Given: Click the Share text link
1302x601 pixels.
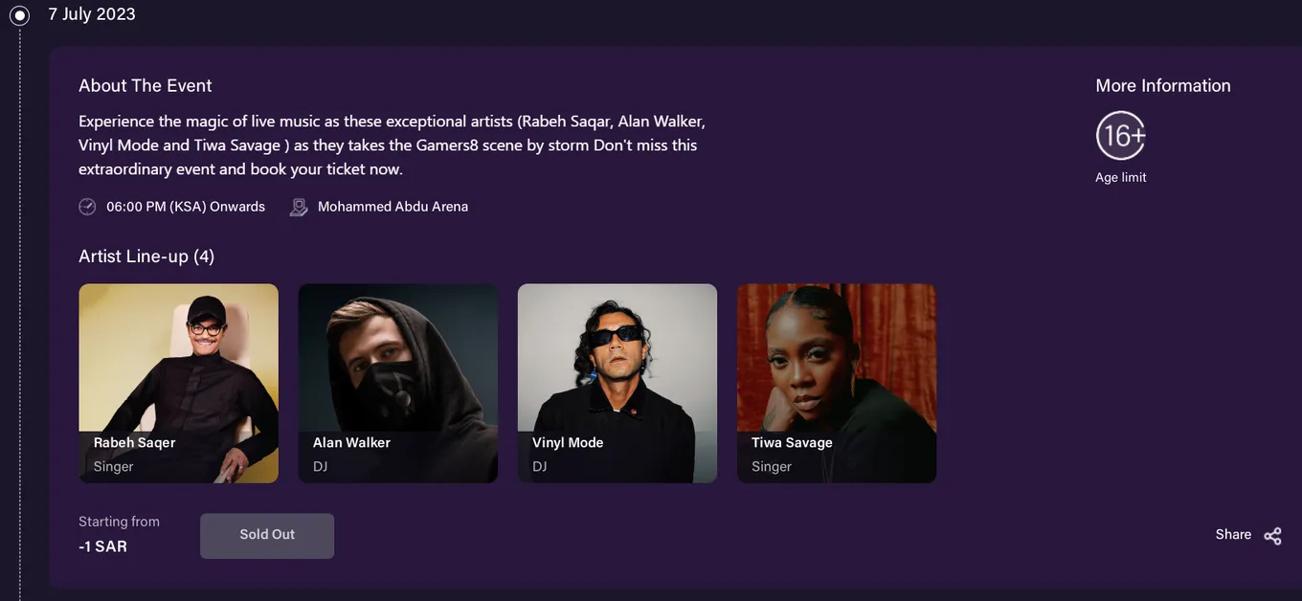Looking at the screenshot, I should [1233, 535].
